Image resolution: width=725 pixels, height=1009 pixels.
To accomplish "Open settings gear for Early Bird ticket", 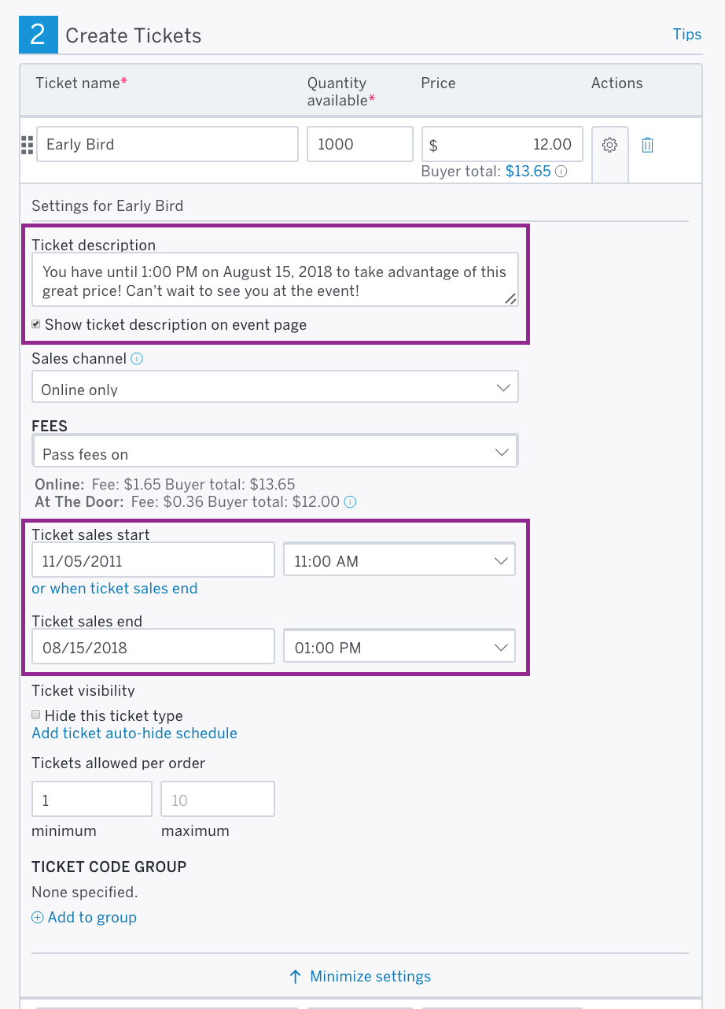I will click(x=609, y=144).
